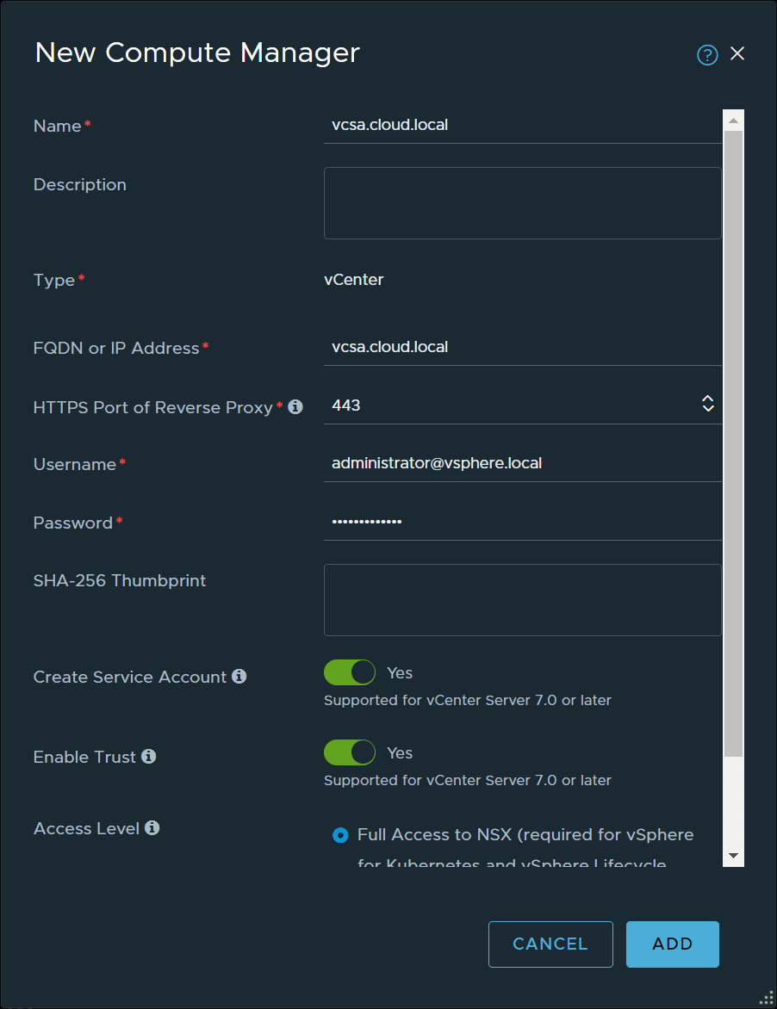Click the info icon beside HTTPS Port of Reverse Proxy

295,407
